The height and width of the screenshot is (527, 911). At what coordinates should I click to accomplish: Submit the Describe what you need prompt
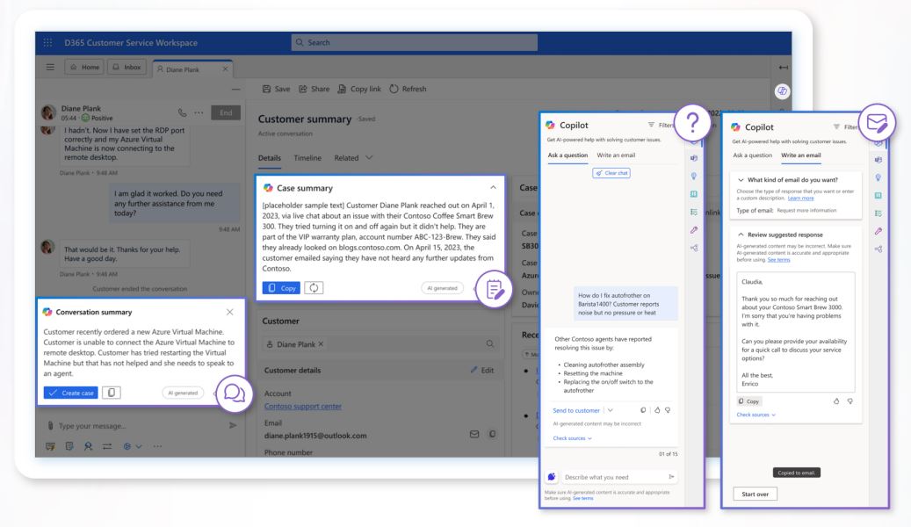coord(672,476)
